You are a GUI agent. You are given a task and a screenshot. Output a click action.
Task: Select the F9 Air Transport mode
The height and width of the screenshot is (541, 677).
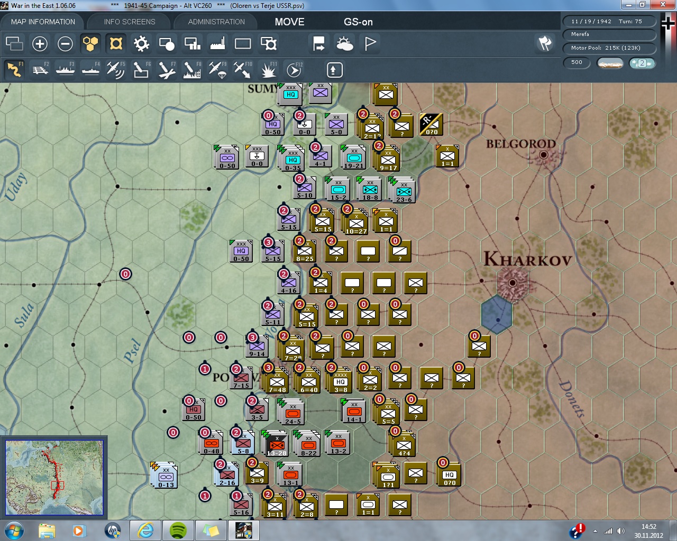[217, 70]
